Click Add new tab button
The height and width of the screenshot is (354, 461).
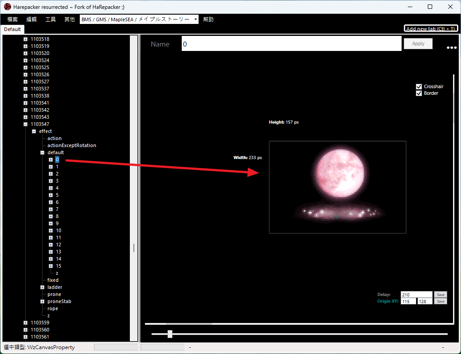431,28
